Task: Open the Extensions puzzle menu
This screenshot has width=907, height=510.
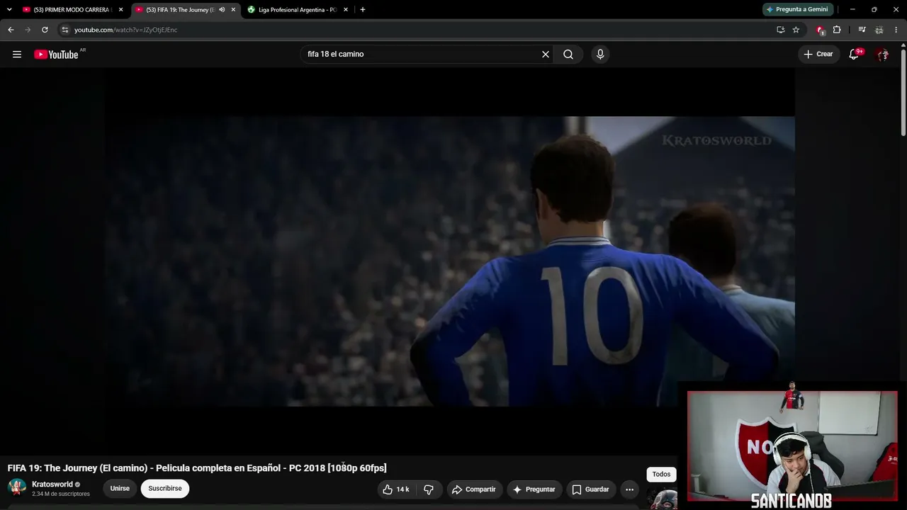Action: pos(837,30)
